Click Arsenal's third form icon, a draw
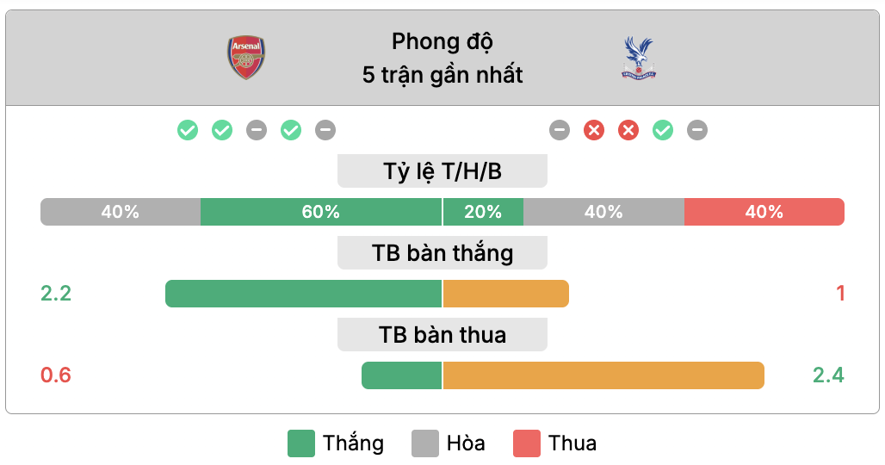This screenshot has height=465, width=885. (257, 130)
